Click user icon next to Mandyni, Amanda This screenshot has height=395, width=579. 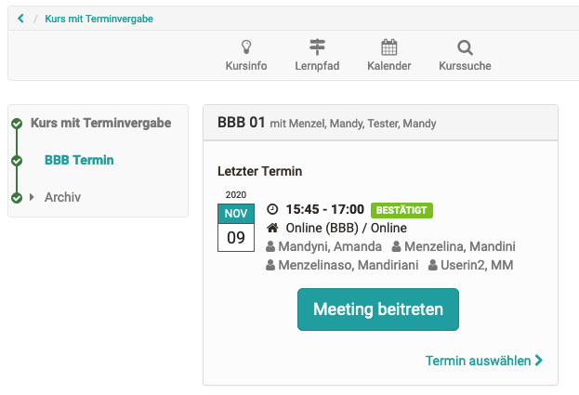point(270,247)
